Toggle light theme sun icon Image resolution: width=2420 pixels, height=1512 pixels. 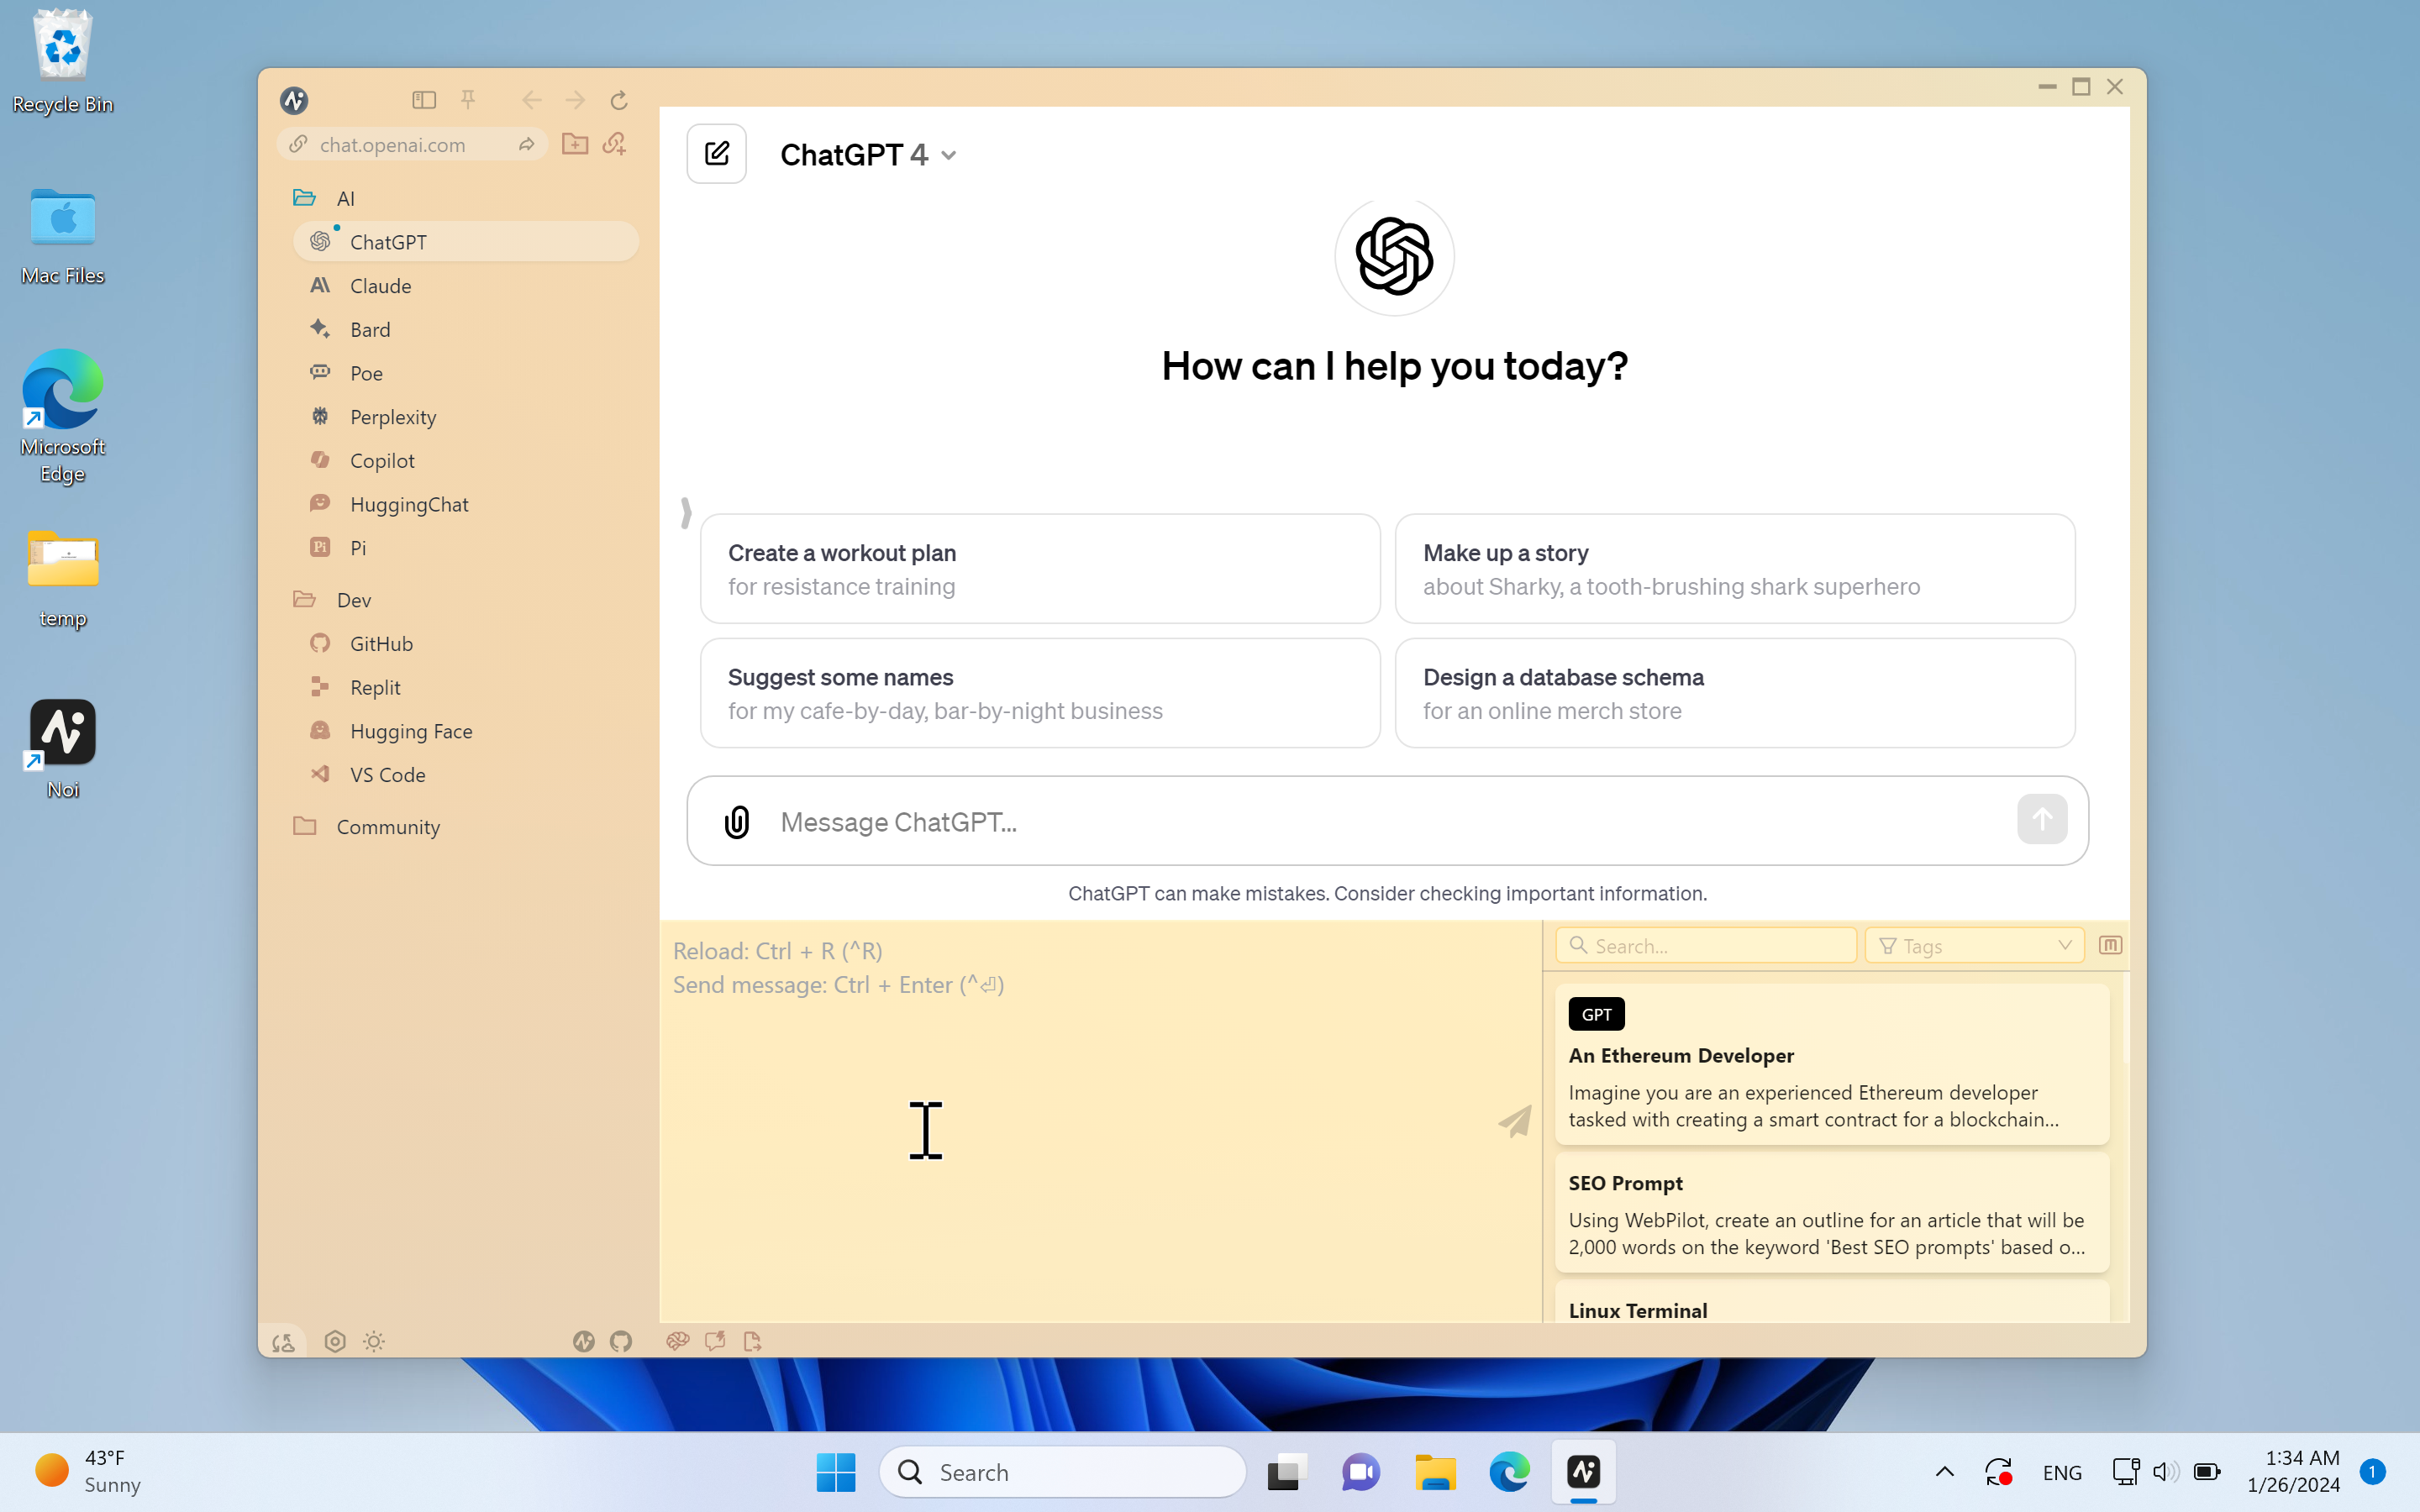pyautogui.click(x=374, y=1341)
